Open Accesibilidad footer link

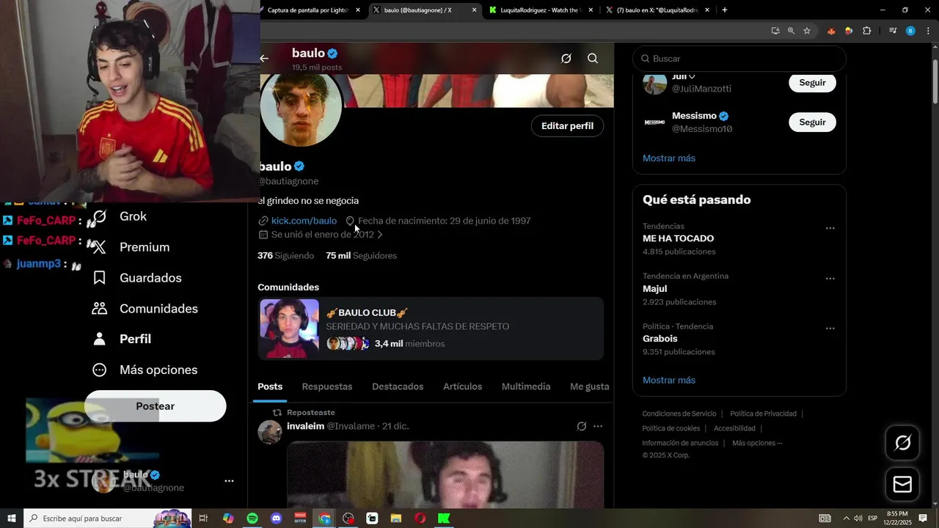734,428
